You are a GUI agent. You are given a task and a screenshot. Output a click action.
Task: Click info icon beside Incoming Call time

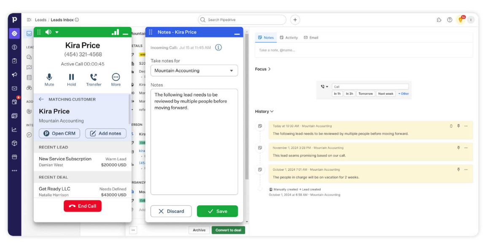tap(219, 48)
